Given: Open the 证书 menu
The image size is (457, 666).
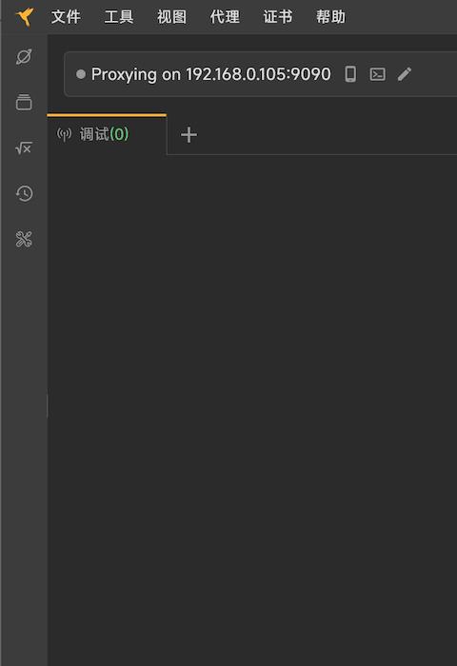Looking at the screenshot, I should coord(278,17).
